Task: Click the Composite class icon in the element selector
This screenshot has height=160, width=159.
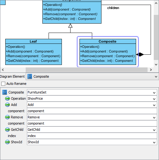Action: click(30, 76)
